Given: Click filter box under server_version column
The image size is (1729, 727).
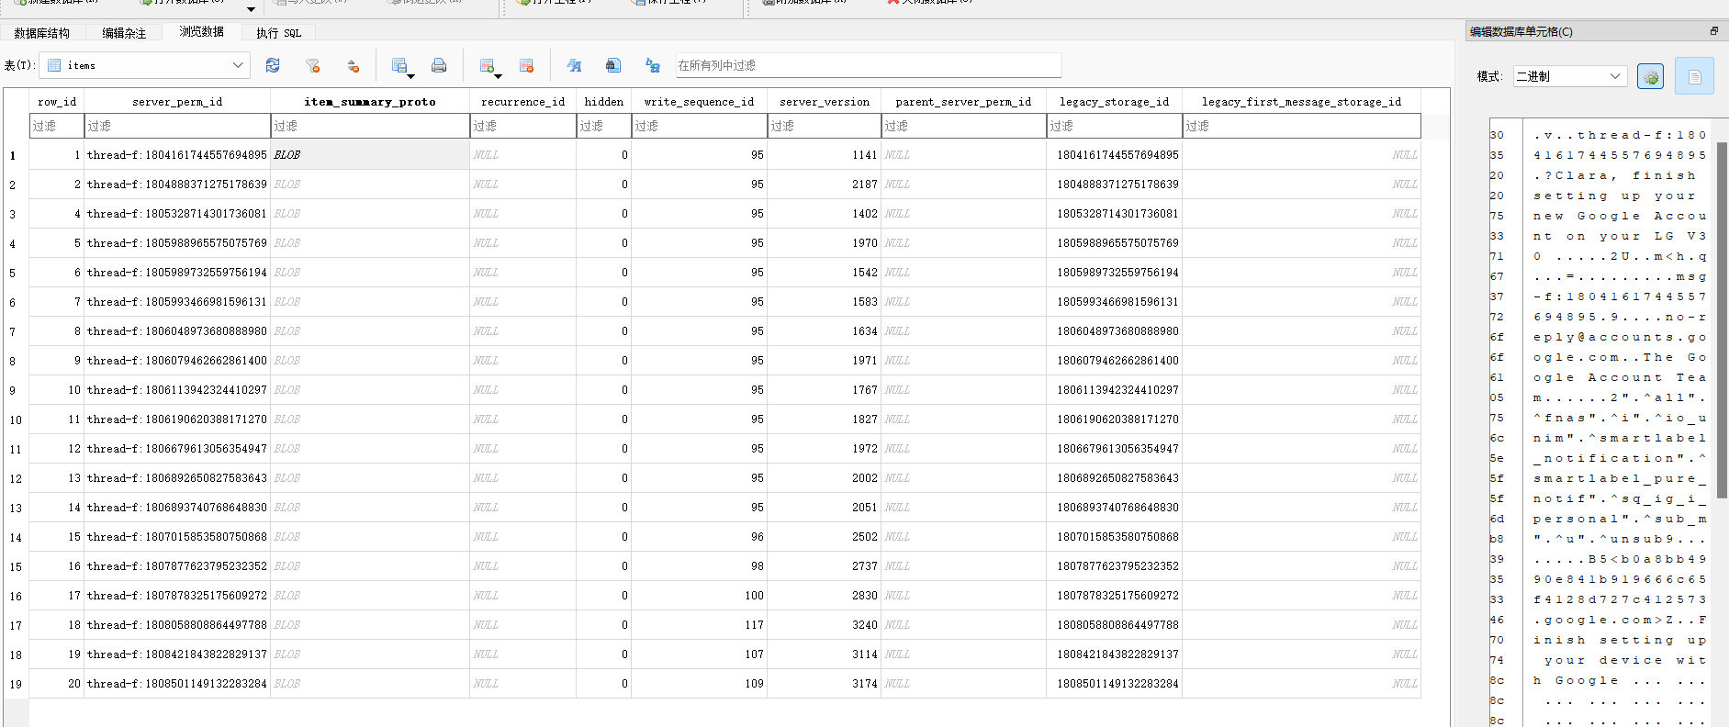Looking at the screenshot, I should click(x=825, y=126).
